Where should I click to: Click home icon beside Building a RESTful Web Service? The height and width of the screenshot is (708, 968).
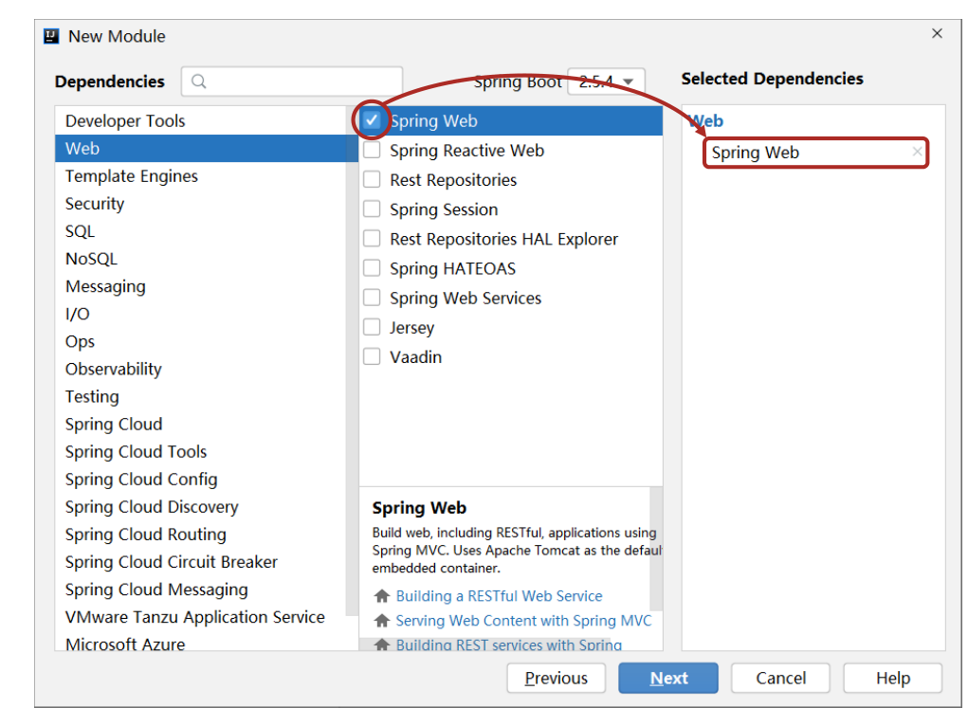click(382, 595)
